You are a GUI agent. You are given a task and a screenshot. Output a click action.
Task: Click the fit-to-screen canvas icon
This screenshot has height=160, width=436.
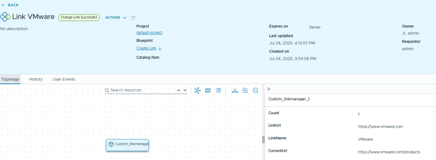pos(235,90)
